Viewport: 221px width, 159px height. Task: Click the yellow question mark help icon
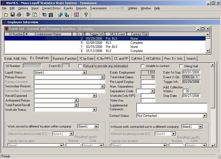tap(86, 15)
